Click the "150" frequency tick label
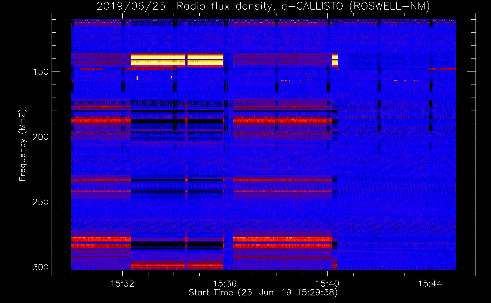491x303 pixels. pyautogui.click(x=40, y=72)
